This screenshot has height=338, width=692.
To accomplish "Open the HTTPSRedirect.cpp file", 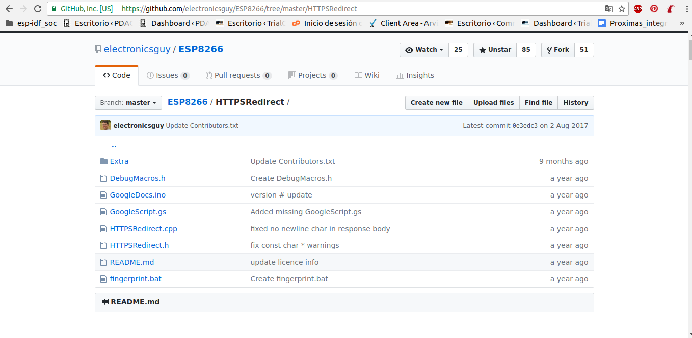I will 144,229.
